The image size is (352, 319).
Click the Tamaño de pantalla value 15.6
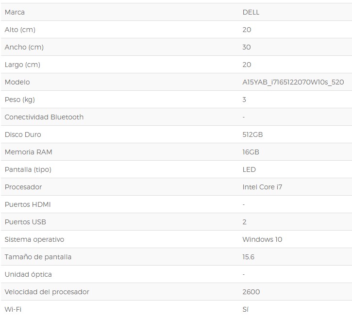pos(248,257)
